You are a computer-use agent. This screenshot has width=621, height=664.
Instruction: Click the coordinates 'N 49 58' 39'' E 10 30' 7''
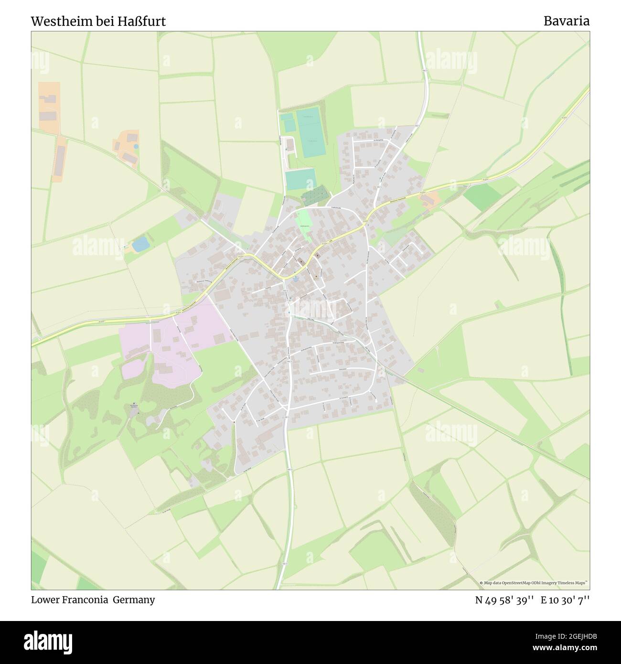(x=532, y=600)
